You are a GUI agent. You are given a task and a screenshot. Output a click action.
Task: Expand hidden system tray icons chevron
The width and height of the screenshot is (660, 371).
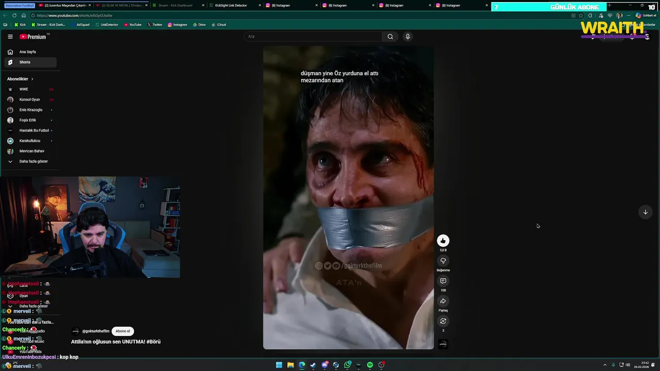(x=605, y=365)
